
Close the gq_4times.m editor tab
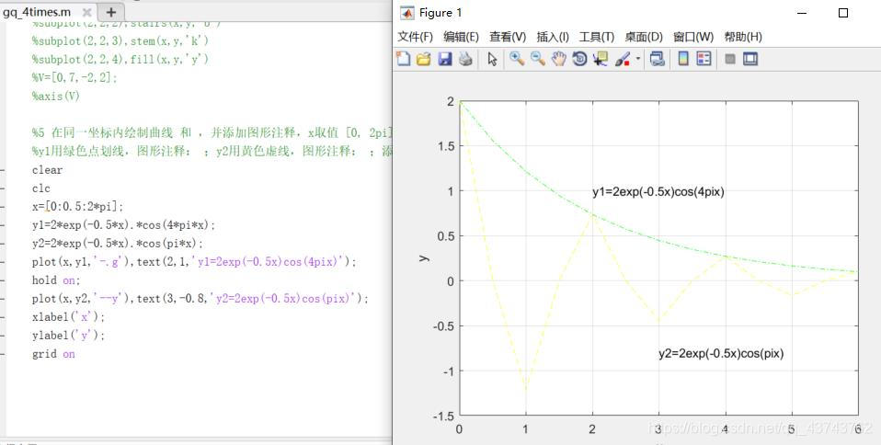click(86, 12)
